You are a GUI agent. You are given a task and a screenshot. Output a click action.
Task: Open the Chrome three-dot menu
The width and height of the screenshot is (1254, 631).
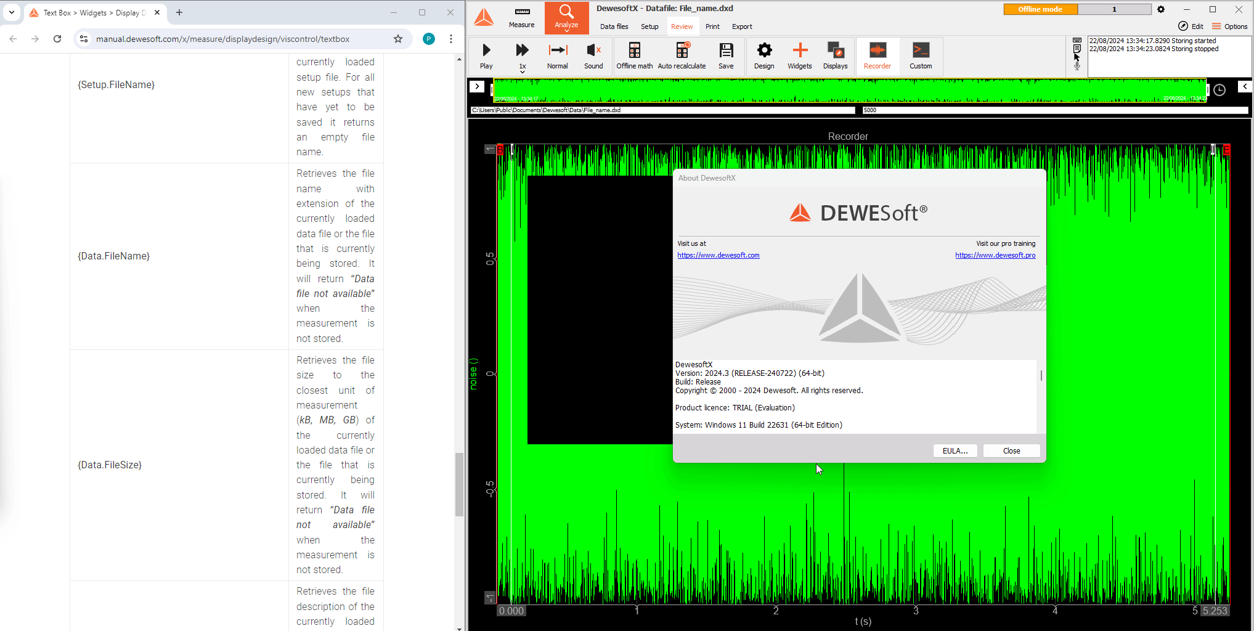click(x=451, y=39)
